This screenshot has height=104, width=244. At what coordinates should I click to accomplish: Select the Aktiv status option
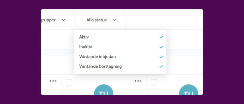[x=120, y=37]
